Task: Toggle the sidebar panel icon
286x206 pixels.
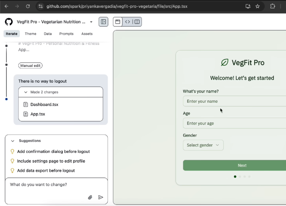Action: 103,22
